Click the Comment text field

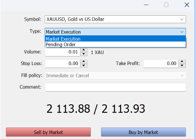click(x=115, y=87)
